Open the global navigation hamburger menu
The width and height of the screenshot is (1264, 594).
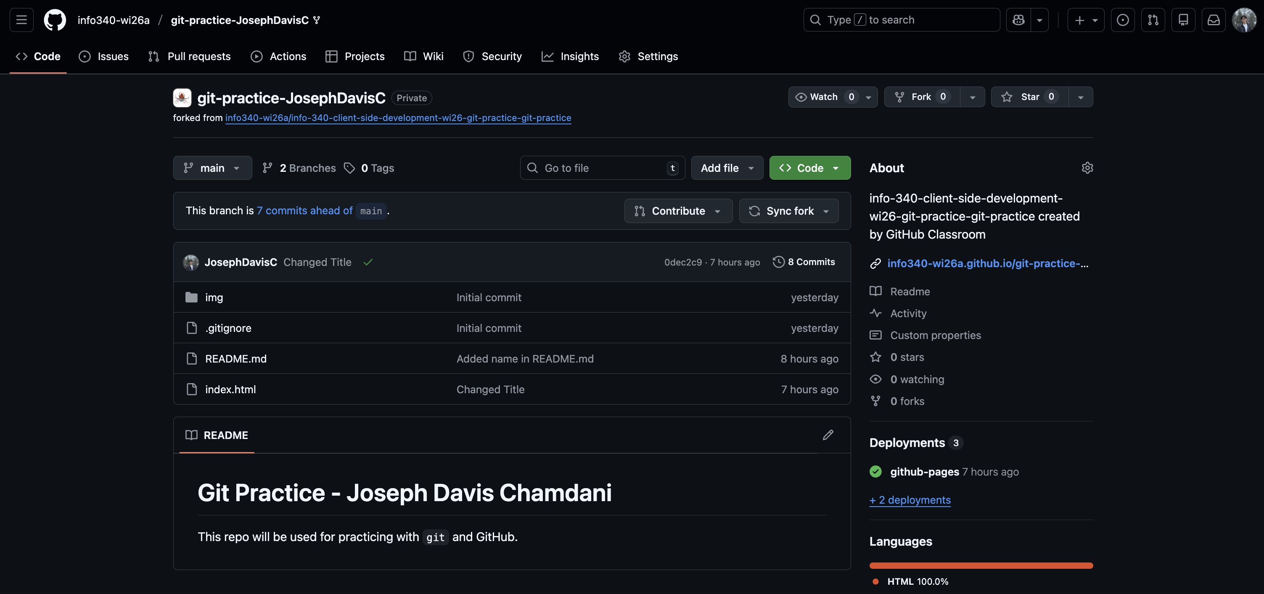pos(21,20)
